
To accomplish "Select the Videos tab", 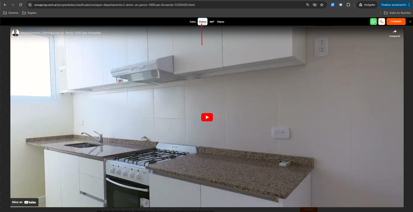I will click(202, 22).
